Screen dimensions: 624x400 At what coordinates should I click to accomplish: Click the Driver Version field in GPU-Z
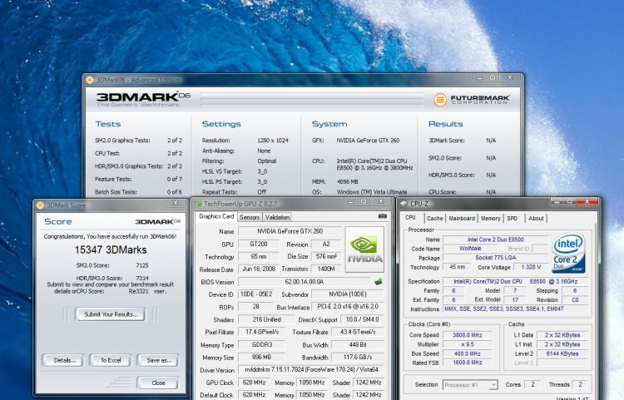point(311,370)
